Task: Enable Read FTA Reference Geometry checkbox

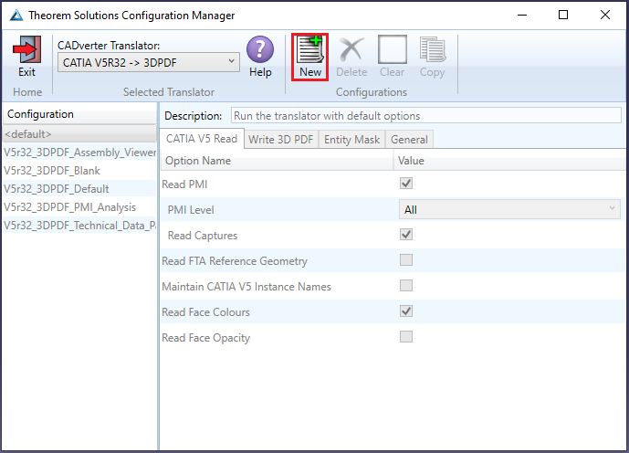Action: [406, 260]
